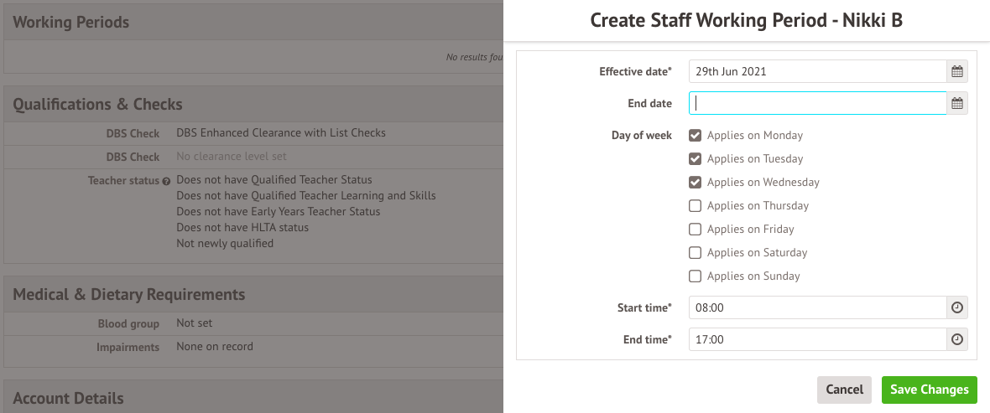
Task: Click the Teacher status help icon
Action: tap(166, 180)
